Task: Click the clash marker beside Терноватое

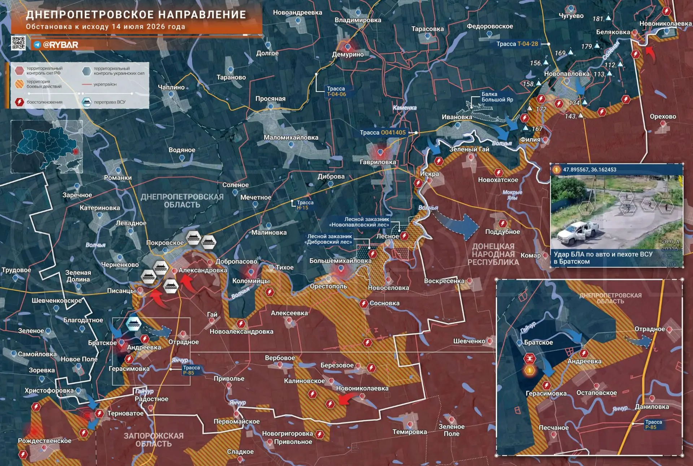Action: coord(99,413)
